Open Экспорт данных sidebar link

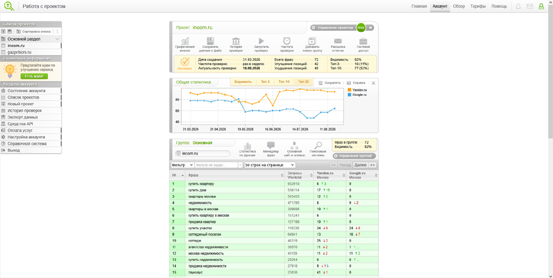click(31, 117)
